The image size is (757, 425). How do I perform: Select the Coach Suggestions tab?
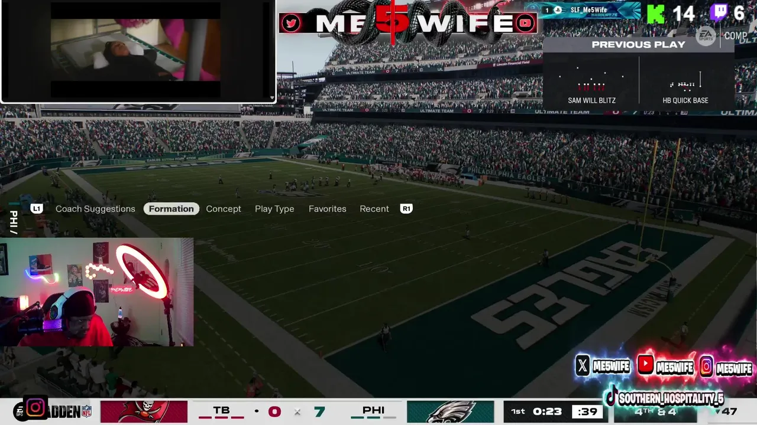click(x=95, y=209)
